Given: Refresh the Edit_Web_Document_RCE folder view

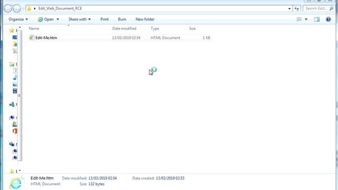Looking at the screenshot, I should point(297,8).
